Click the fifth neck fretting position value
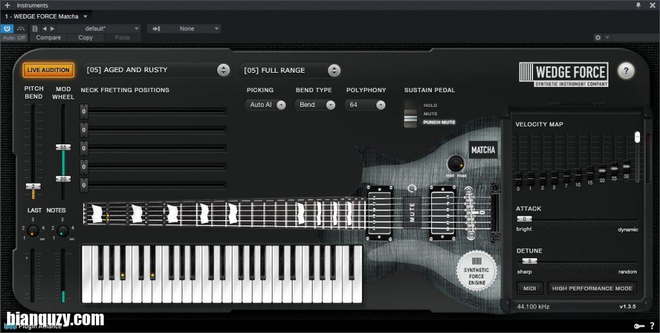Viewport: 660px width, 333px height. coord(84,185)
